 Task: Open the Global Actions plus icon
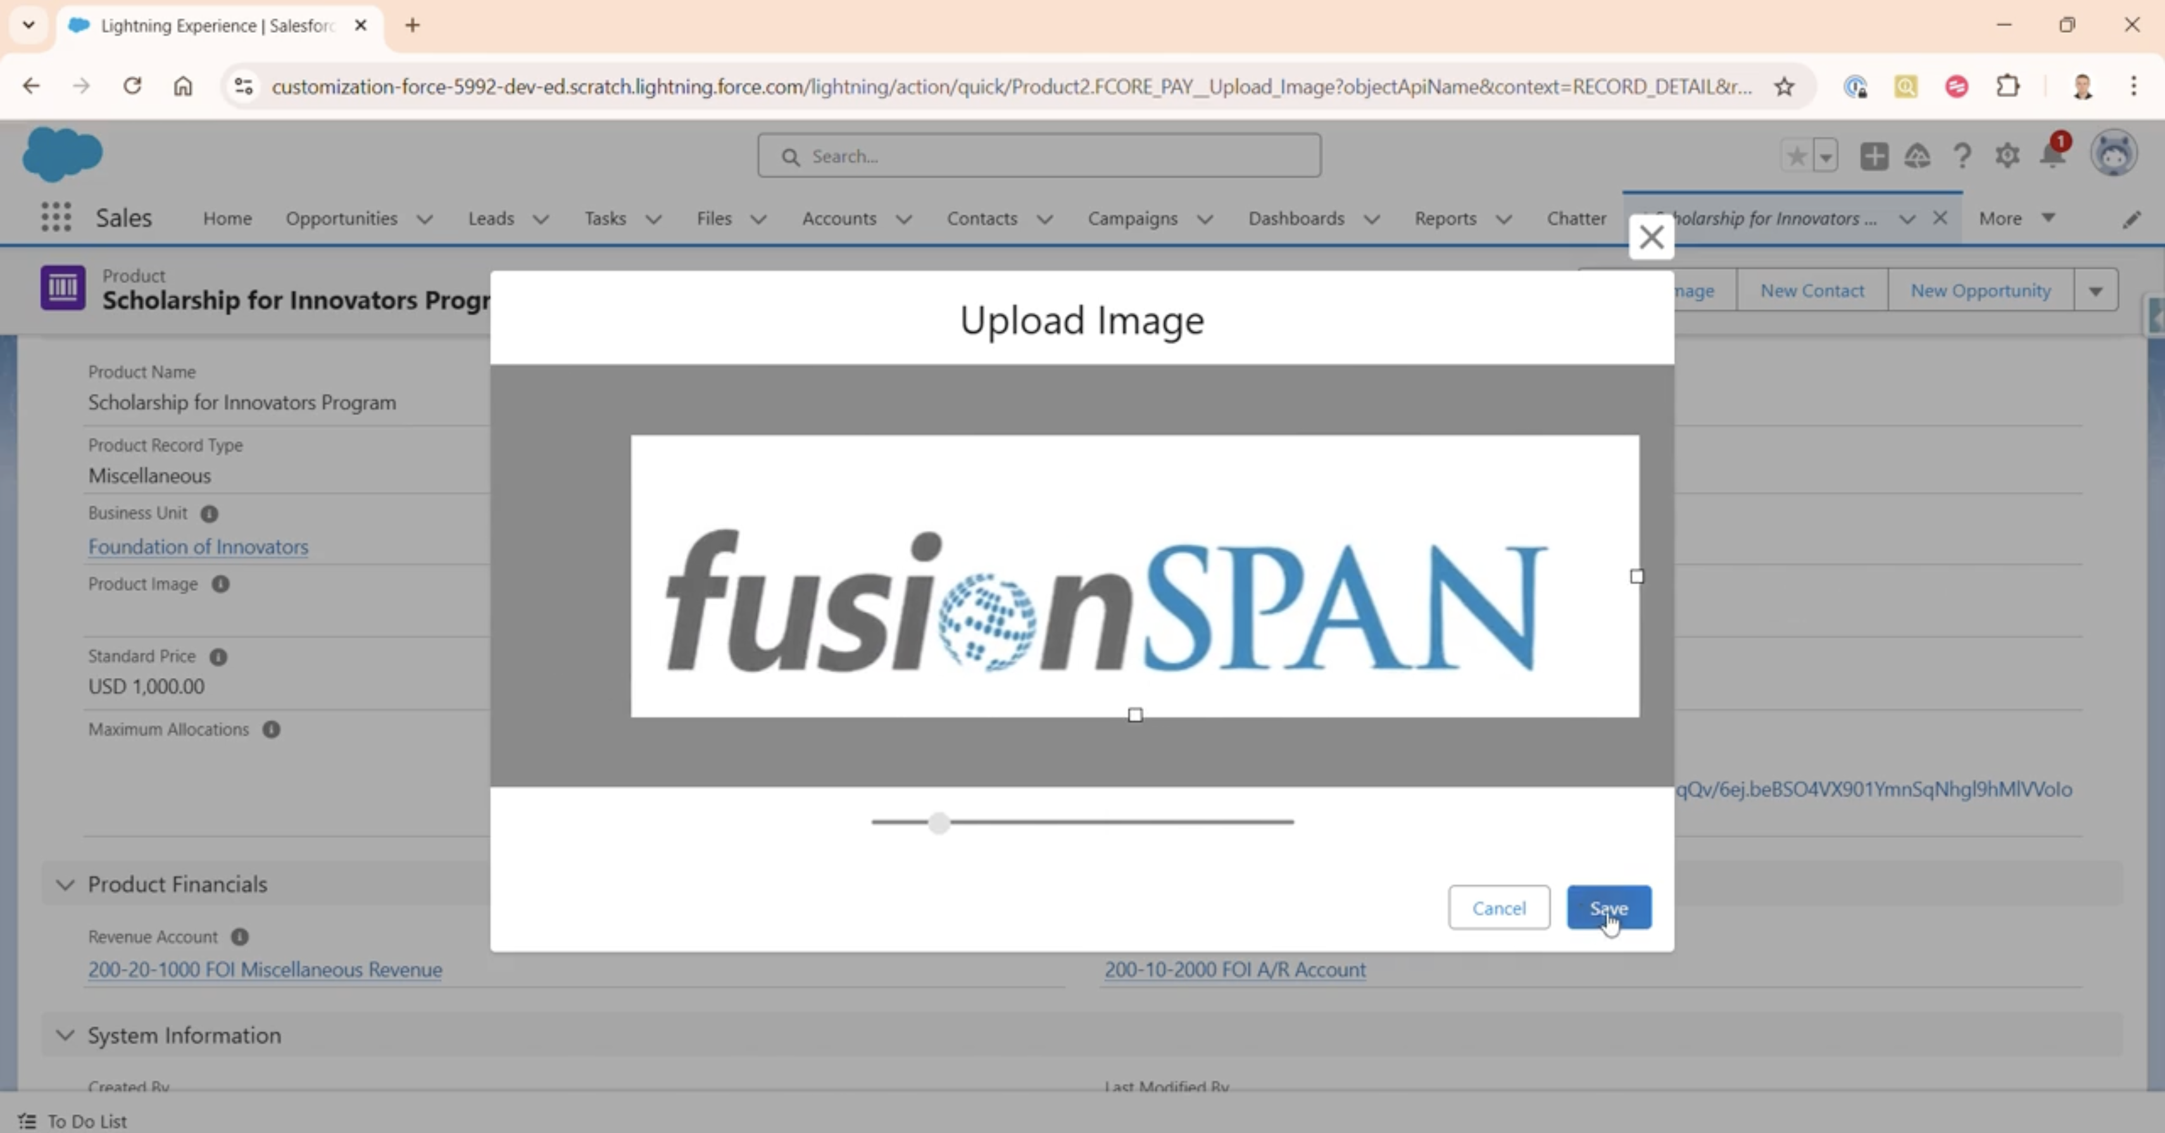click(x=1873, y=156)
